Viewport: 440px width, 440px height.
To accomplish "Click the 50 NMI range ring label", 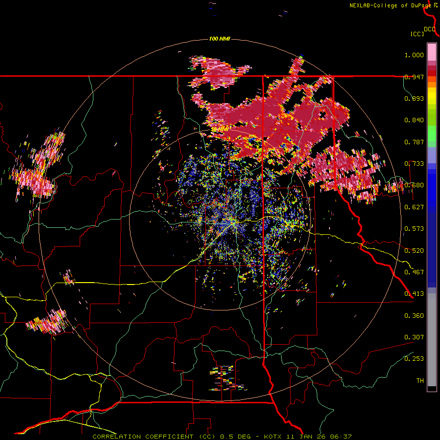I will click(x=220, y=129).
